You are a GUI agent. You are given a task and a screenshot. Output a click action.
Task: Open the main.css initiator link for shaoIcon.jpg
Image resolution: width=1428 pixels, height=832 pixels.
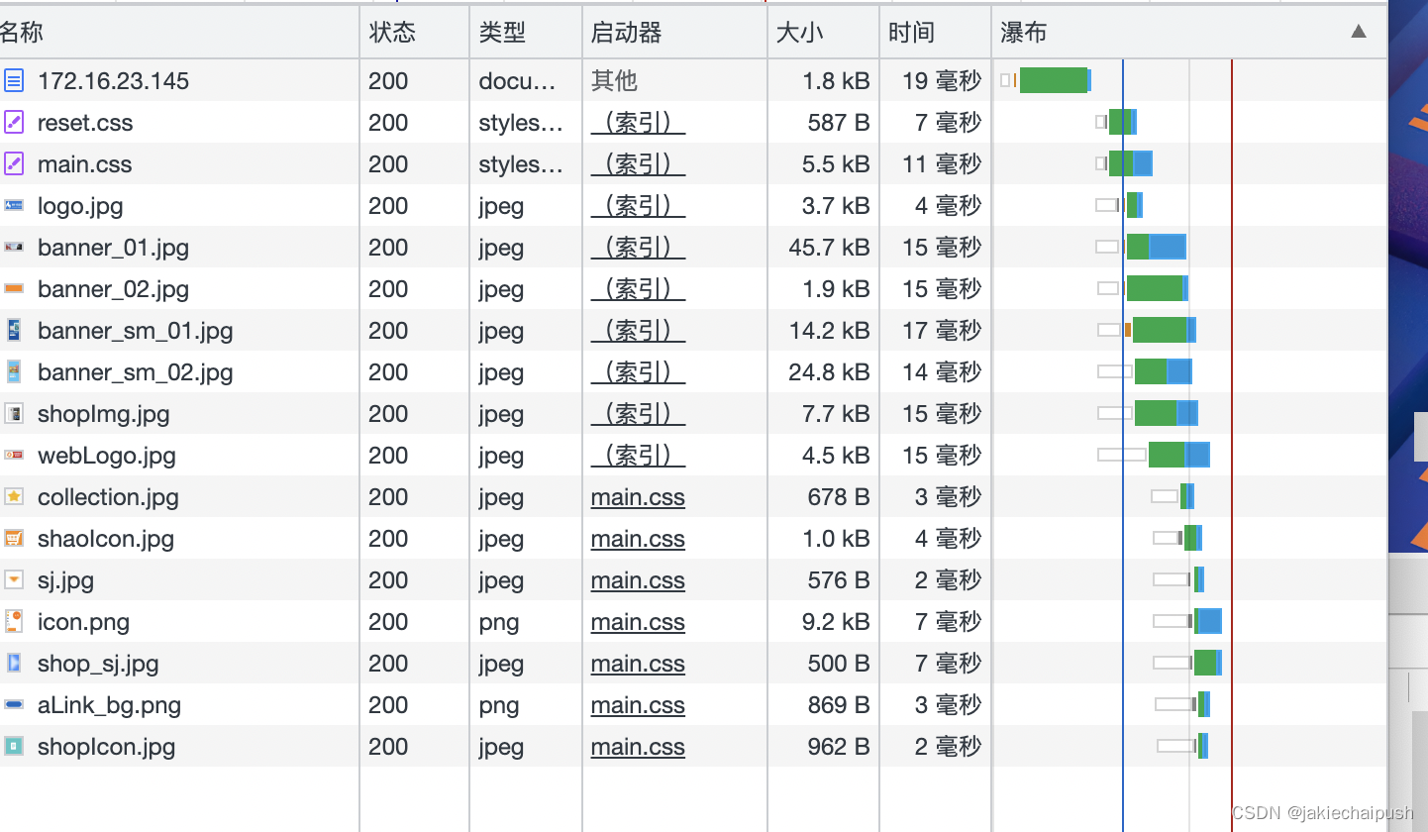pyautogui.click(x=638, y=539)
